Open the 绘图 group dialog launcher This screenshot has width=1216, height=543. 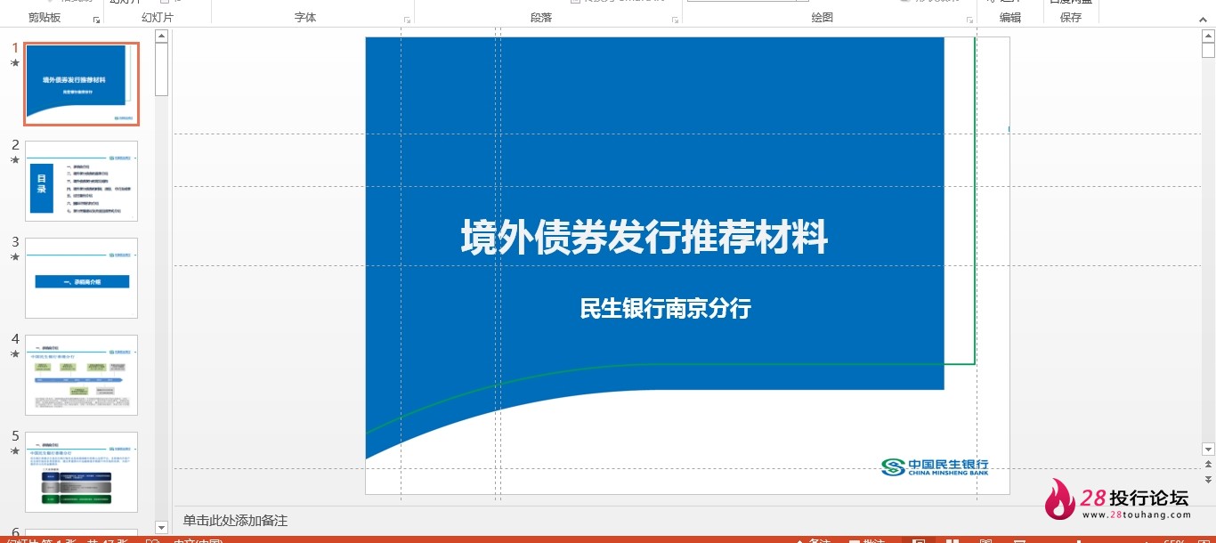point(970,20)
